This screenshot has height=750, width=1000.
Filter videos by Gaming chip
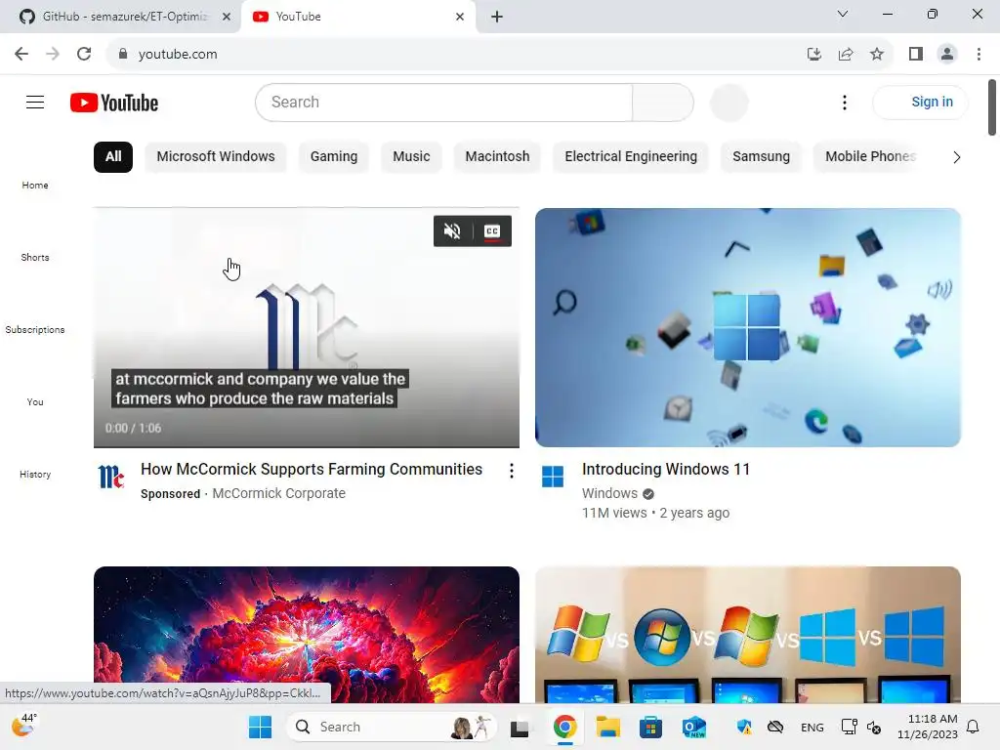[x=334, y=157]
